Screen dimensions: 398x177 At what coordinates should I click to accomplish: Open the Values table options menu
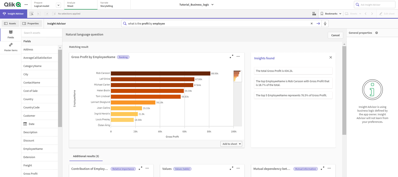(238, 168)
